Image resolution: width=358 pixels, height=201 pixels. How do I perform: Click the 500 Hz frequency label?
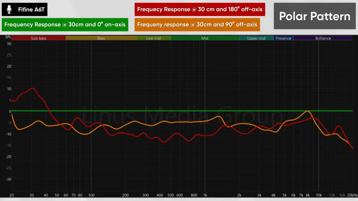tap(171, 195)
